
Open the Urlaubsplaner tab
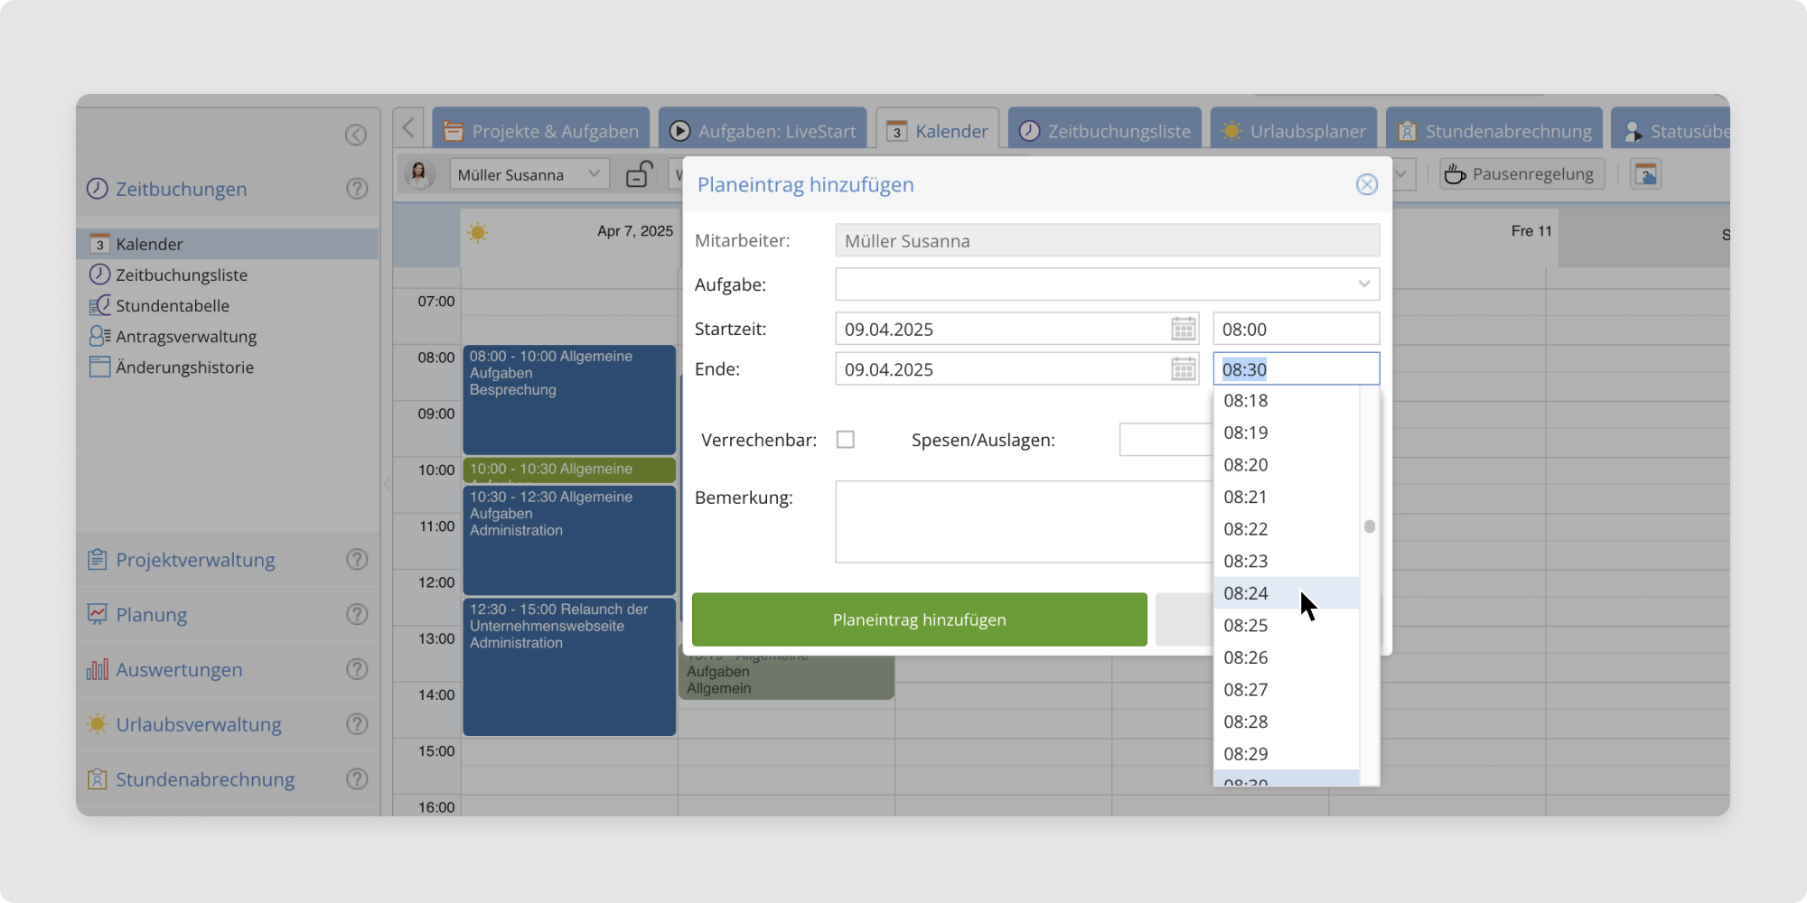[x=1294, y=131]
